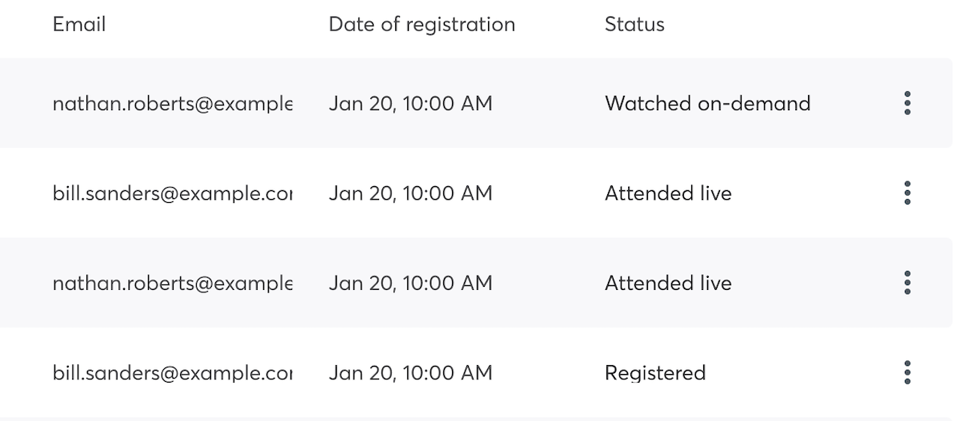Click the Date of registration column header
Screen dimensions: 960x421
pos(422,24)
